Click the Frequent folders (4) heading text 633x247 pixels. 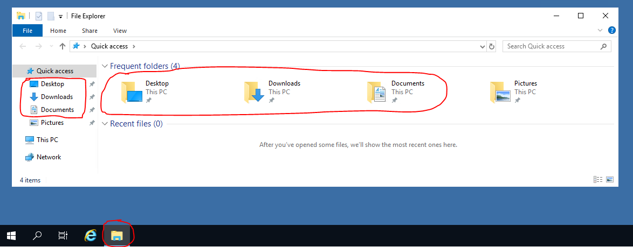coord(145,66)
